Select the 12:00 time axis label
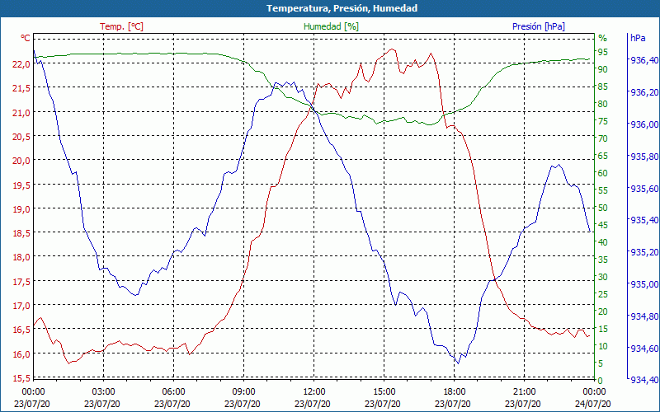 313,392
